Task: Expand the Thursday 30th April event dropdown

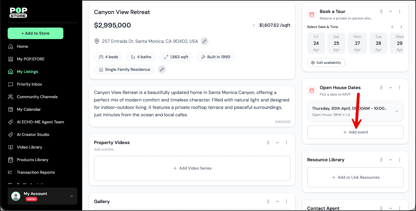Action: tap(396, 111)
